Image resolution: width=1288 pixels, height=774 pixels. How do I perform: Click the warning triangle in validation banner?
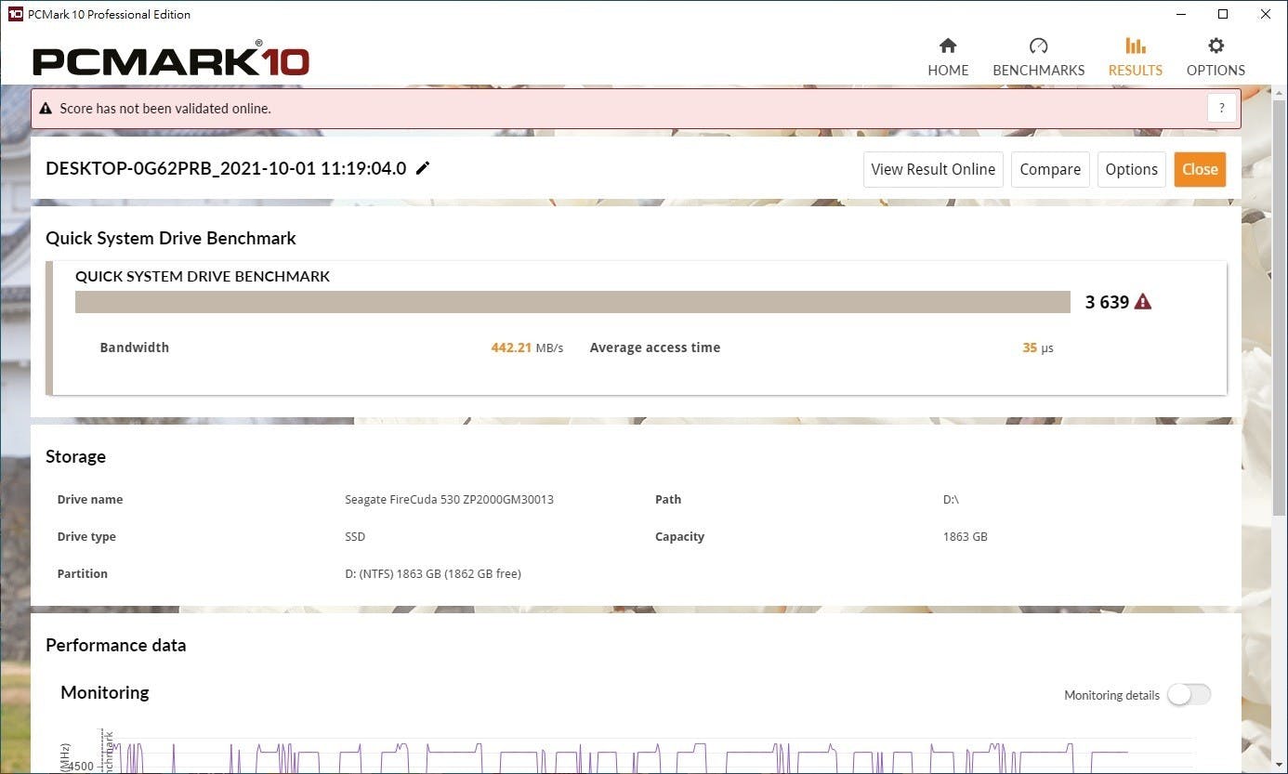(x=46, y=109)
